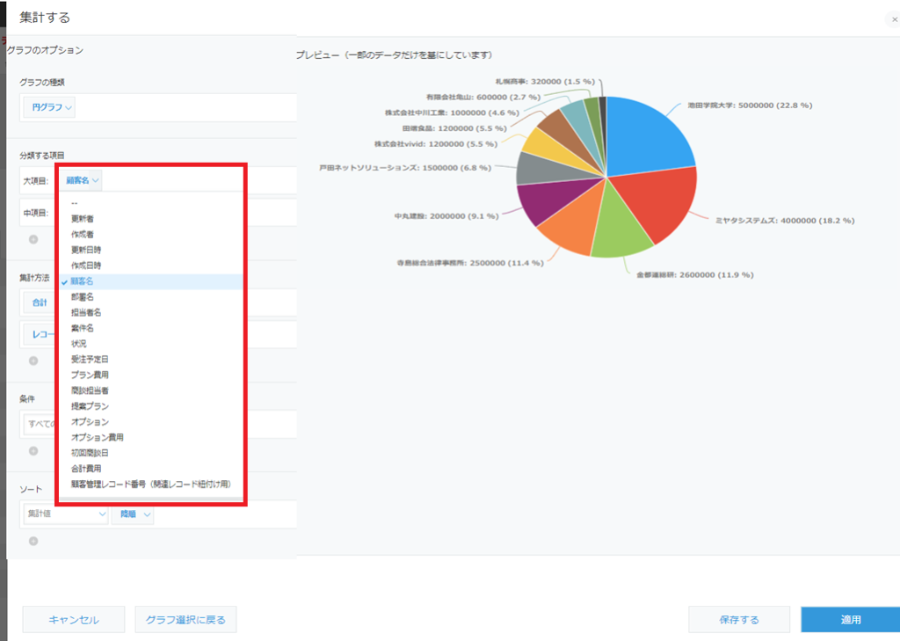Viewport: 900px width, 641px height.
Task: Close the 集計する dialog with the X icon
Action: [x=894, y=18]
